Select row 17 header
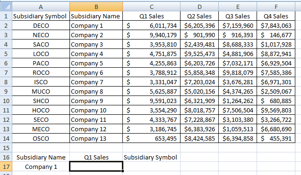This screenshot has width=301, height=175. coord(6,167)
